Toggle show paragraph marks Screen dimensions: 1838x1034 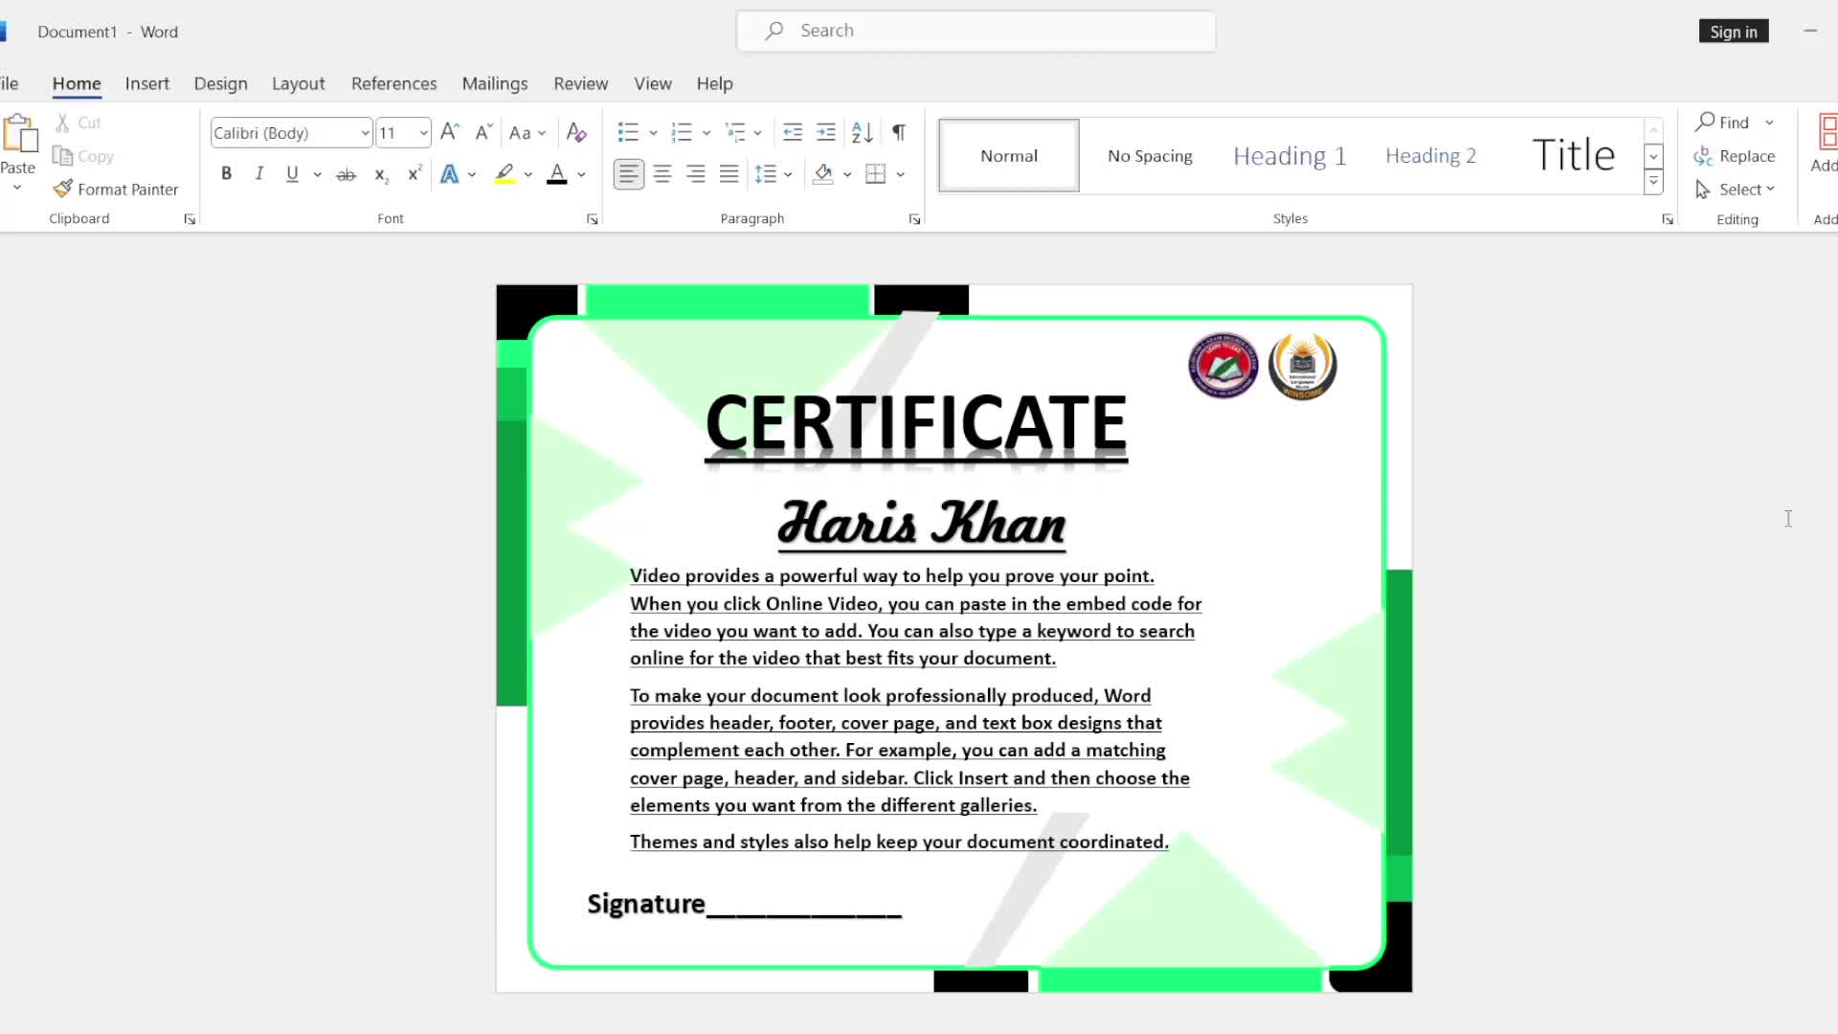pyautogui.click(x=899, y=132)
